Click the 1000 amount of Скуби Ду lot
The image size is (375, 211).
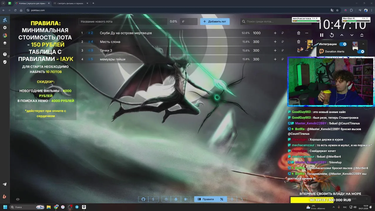[x=257, y=33]
